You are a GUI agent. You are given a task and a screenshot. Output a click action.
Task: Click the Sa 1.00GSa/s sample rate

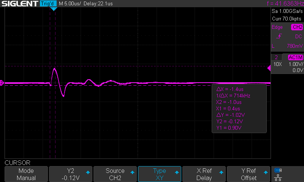coord(287,11)
